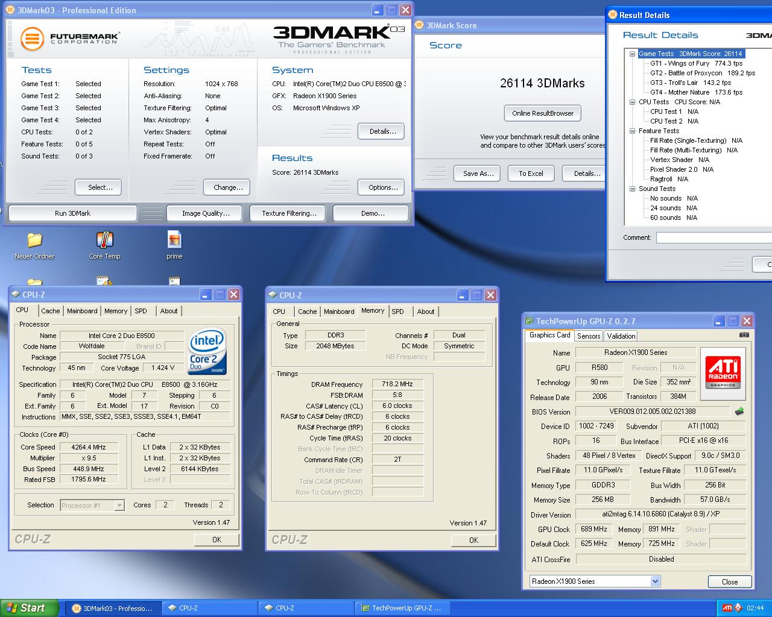The image size is (772, 617).
Task: Open the Neuer Ordner desktop folder icon
Action: (34, 240)
